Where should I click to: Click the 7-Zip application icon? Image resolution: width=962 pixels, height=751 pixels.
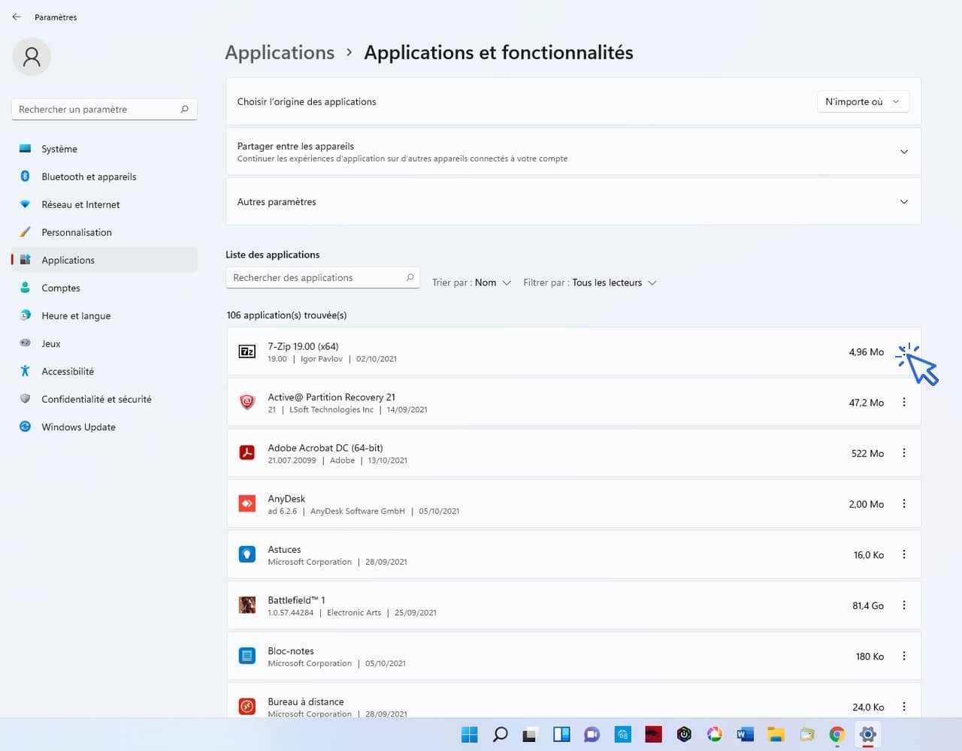click(247, 351)
